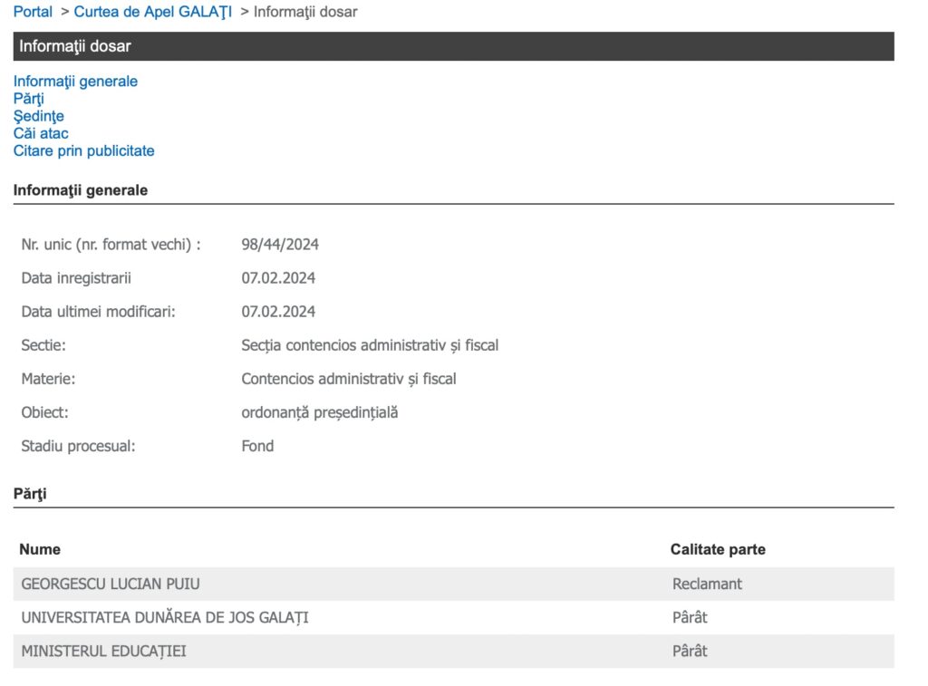Click the Data ultimei modificari date value
This screenshot has height=686, width=928.
click(278, 312)
